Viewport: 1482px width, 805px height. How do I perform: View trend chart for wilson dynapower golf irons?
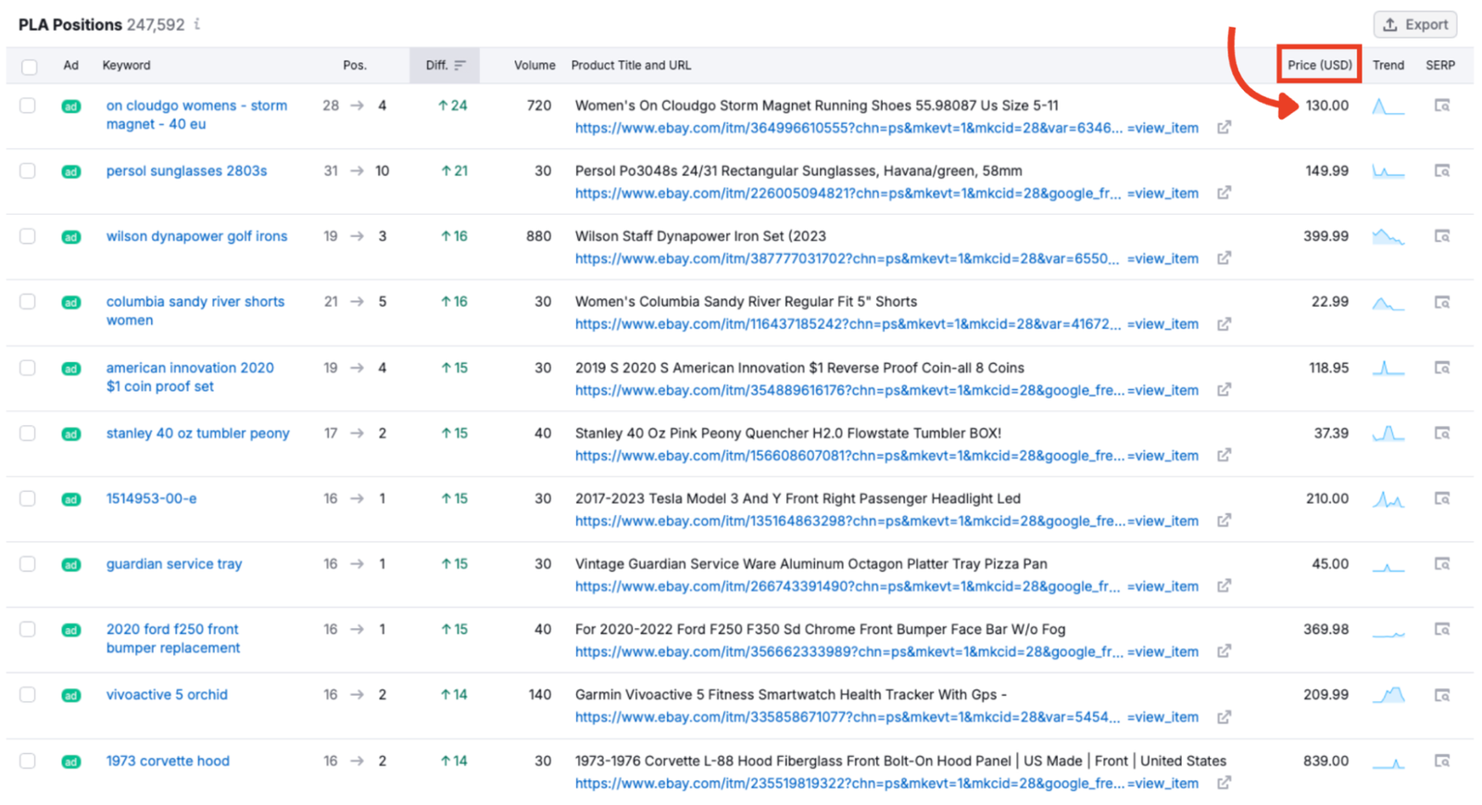(1388, 237)
